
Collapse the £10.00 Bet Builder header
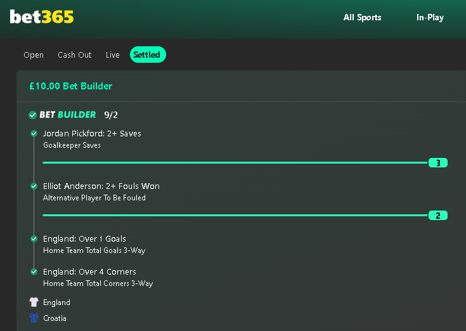241,86
